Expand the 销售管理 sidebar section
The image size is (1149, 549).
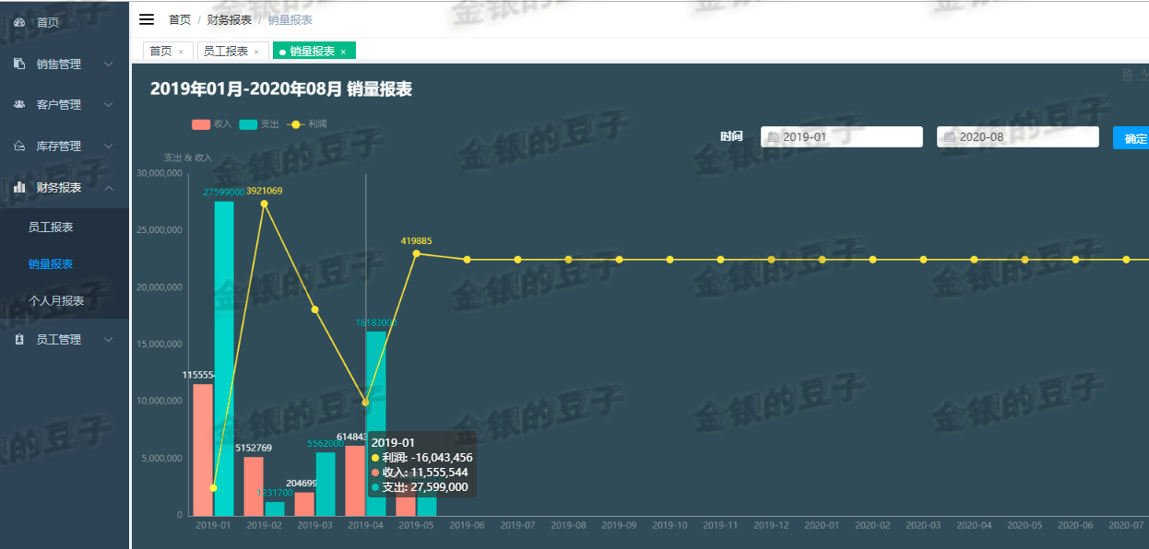pyautogui.click(x=65, y=64)
